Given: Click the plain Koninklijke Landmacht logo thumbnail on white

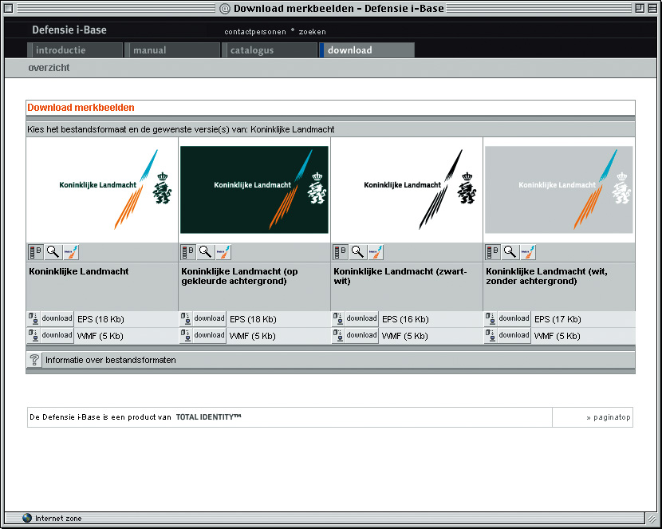Looking at the screenshot, I should click(x=102, y=190).
